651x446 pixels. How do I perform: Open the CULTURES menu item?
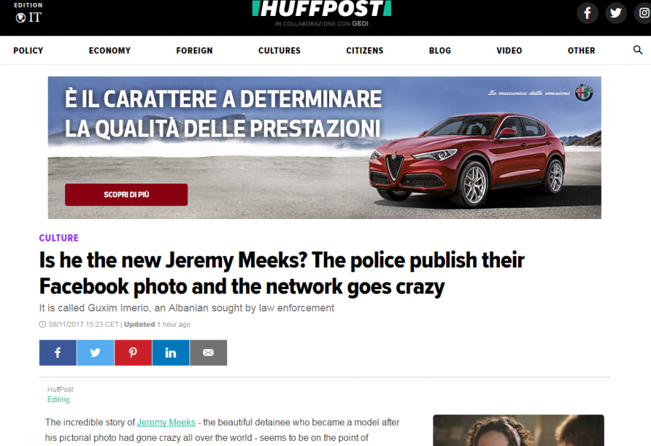(279, 51)
